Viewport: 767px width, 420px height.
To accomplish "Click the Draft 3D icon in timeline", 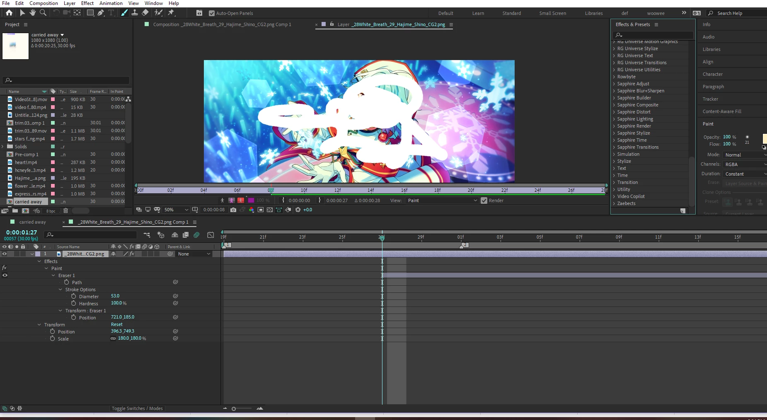I will pyautogui.click(x=161, y=235).
